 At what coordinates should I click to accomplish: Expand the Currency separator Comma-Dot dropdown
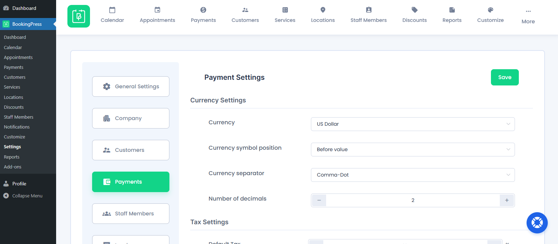tap(413, 175)
